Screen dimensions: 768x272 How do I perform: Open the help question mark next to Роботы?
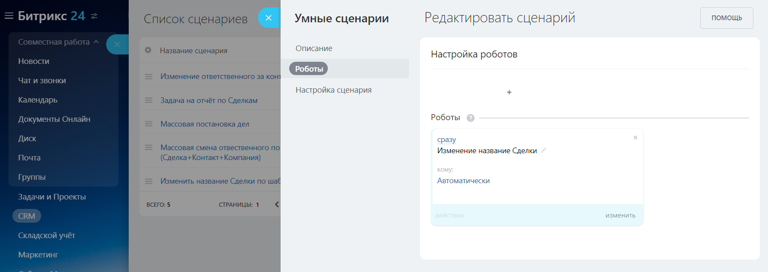471,118
